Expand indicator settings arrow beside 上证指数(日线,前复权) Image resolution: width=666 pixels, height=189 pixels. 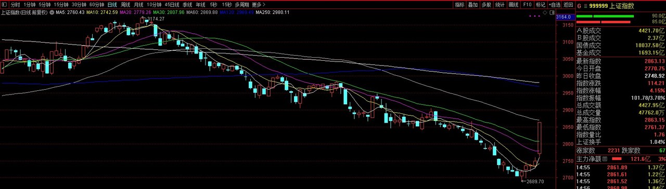[x=52, y=11]
